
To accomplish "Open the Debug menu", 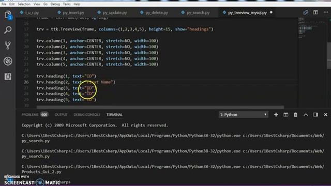I will click(x=55, y=4).
